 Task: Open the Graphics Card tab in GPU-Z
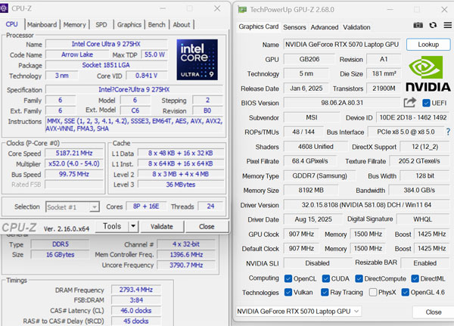pyautogui.click(x=259, y=26)
